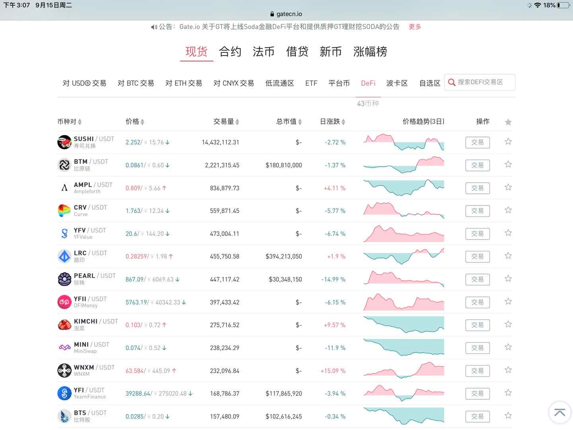The height and width of the screenshot is (430, 573).
Task: Favorite YFV with its star
Action: coord(508,233)
